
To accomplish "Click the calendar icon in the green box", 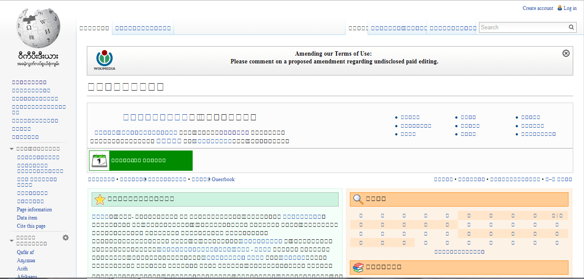I will coord(99,160).
